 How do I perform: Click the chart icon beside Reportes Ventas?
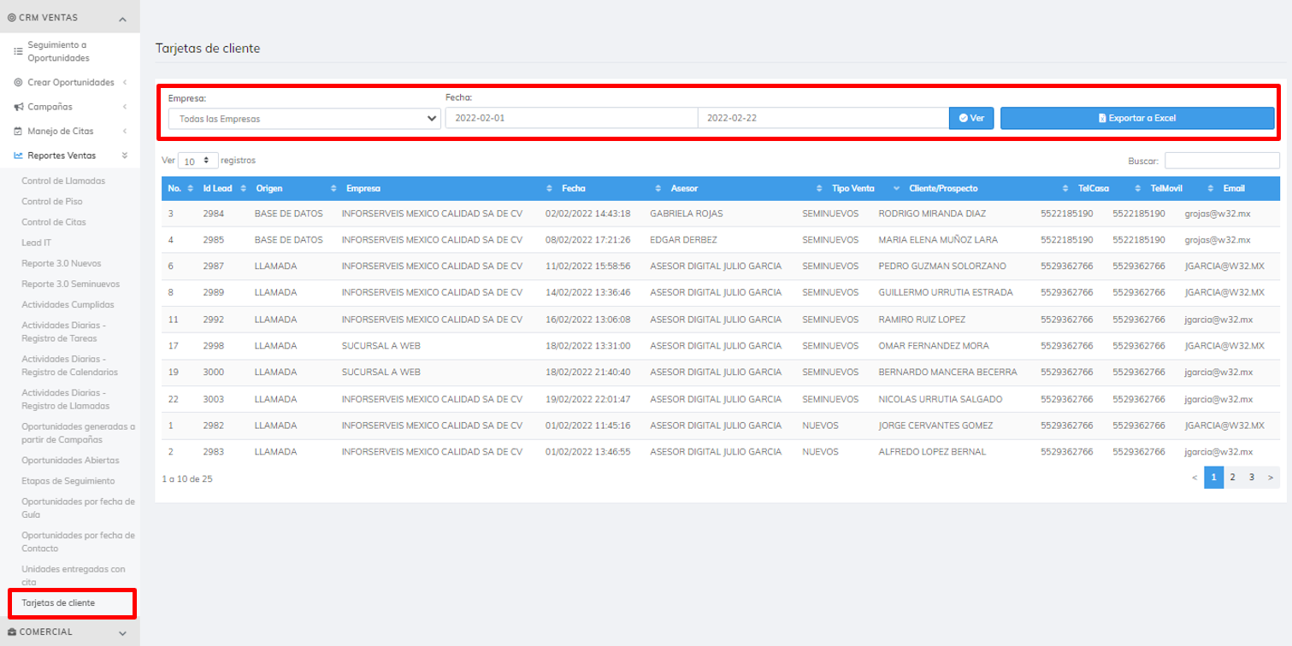click(x=18, y=156)
